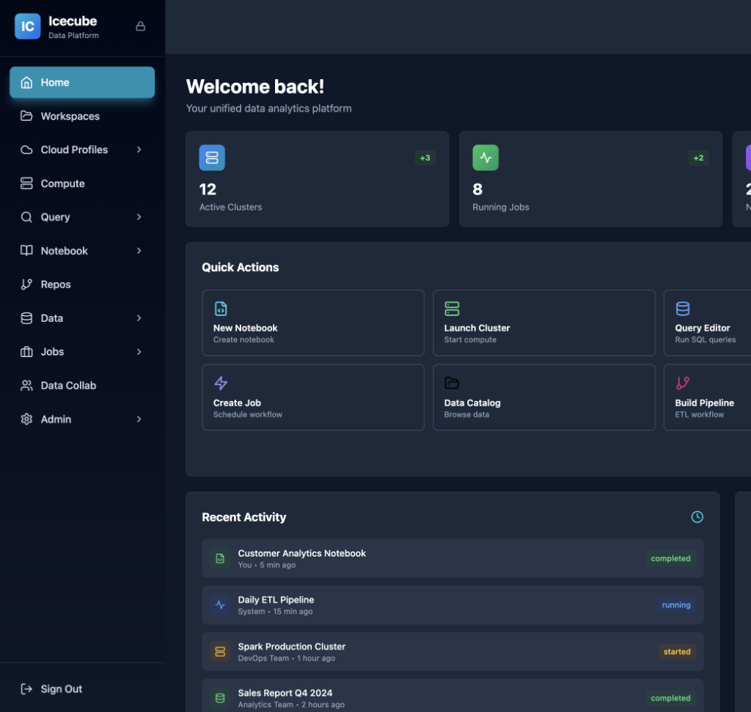This screenshot has width=751, height=712.
Task: Click the running badge on Daily ETL Pipeline
Action: click(x=675, y=605)
